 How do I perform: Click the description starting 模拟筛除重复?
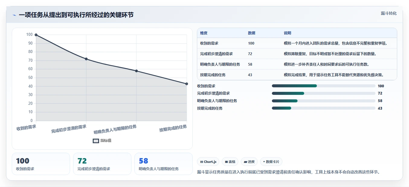330,54
